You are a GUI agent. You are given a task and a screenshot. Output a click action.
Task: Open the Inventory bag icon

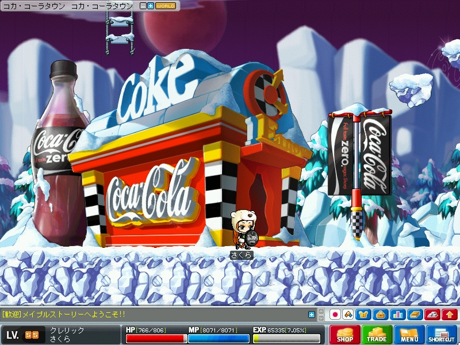point(381,315)
